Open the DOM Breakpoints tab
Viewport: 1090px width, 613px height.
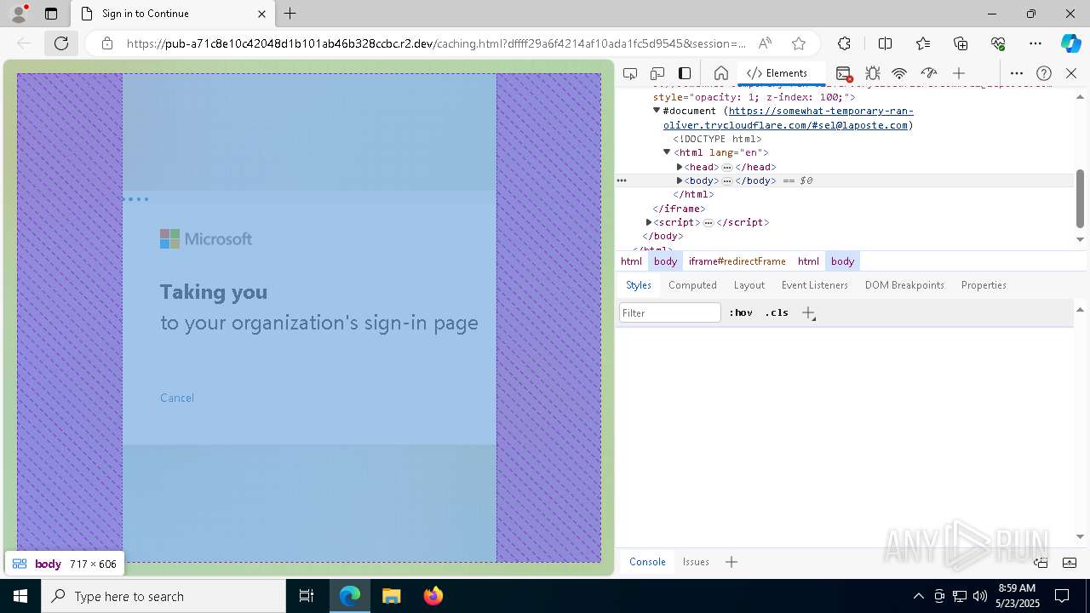(x=904, y=285)
